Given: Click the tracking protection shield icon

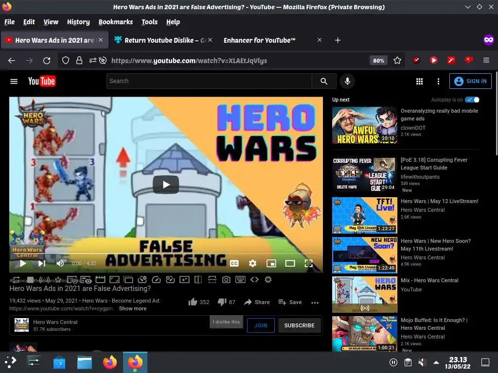Looking at the screenshot, I should click(x=66, y=60).
